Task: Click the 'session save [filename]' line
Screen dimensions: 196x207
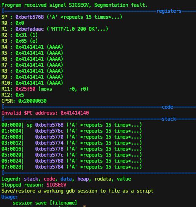Action: coord(45,203)
